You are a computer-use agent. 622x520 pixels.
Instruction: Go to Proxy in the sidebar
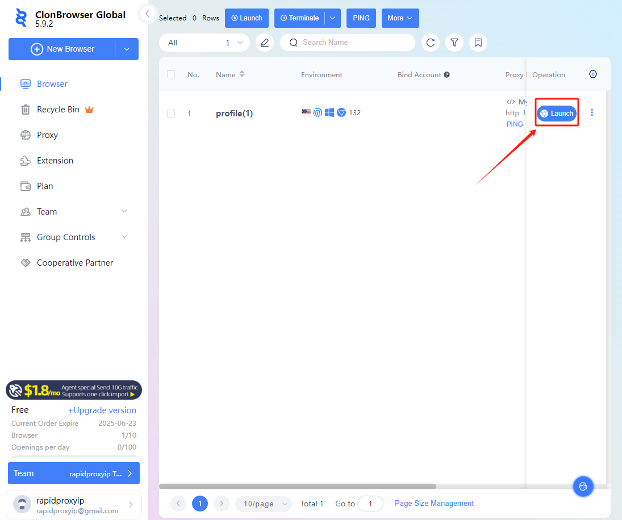[x=47, y=135]
